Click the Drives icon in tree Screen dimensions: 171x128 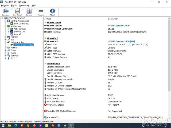(x=9, y=50)
